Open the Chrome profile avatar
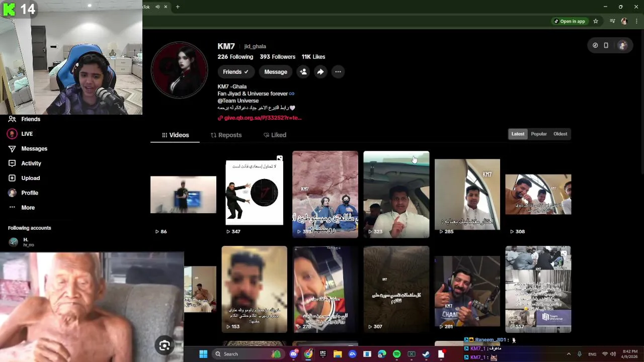Image resolution: width=644 pixels, height=362 pixels. point(624,21)
